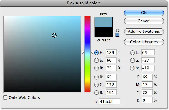Screen dimensions: 169x110
Task: Click the black current color swatch
Action: tap(104, 32)
